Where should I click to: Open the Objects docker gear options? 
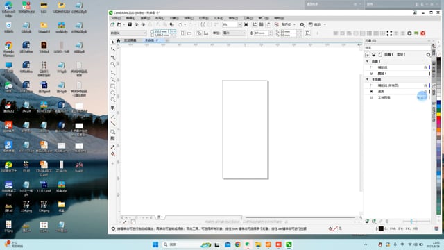428,54
